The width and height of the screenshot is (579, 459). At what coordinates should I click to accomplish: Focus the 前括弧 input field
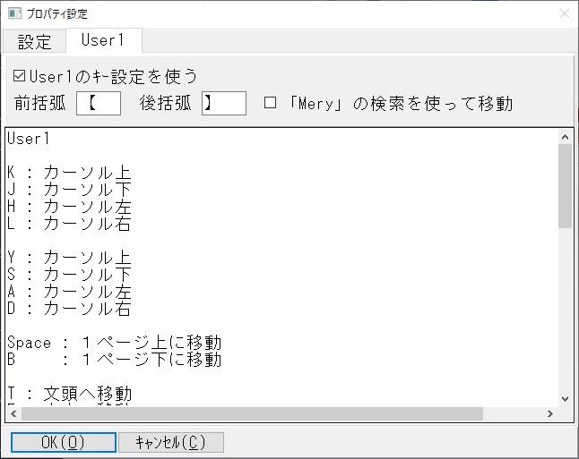point(99,103)
